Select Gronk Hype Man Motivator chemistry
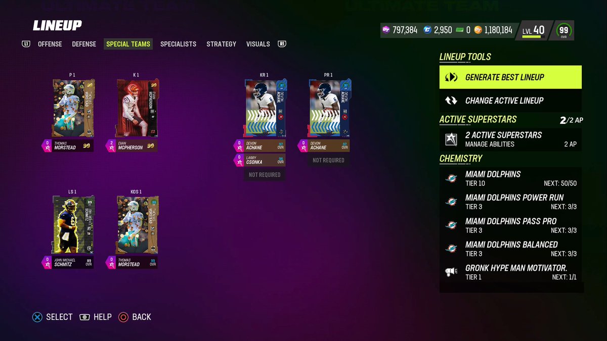 click(510, 272)
